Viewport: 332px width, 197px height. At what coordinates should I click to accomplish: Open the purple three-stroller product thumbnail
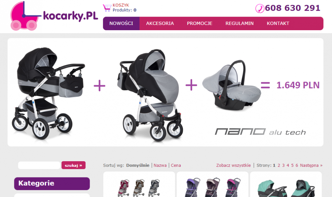212,184
